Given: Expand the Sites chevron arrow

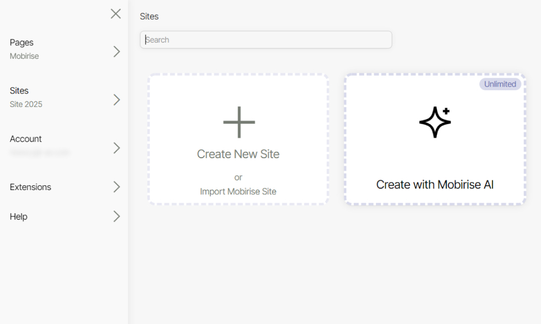Looking at the screenshot, I should (x=116, y=100).
